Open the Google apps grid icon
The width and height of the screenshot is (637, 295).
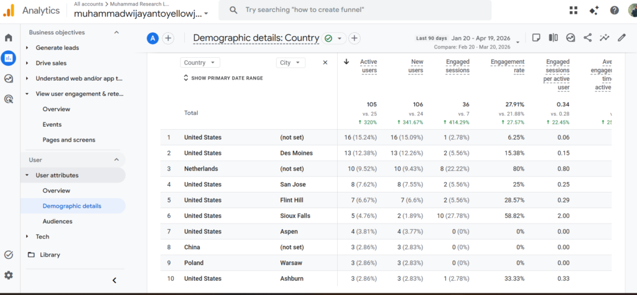[573, 10]
